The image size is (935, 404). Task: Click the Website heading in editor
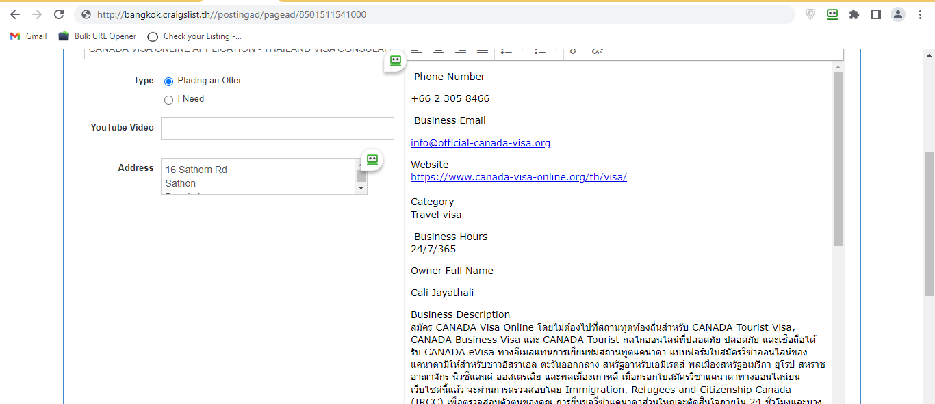coord(430,165)
